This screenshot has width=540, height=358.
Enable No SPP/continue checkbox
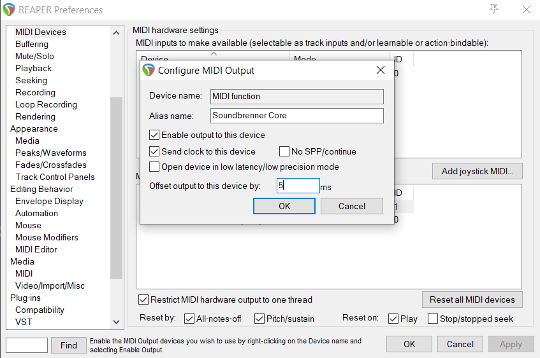[284, 151]
